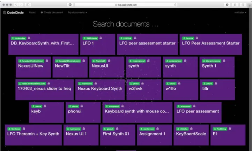This screenshot has height=151, width=252.
Task: Click the Safari share icon
Action: point(235,5)
